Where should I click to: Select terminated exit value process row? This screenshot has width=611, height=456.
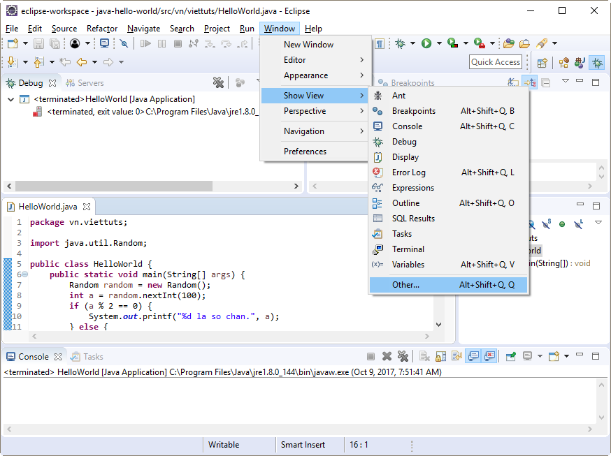click(x=145, y=112)
